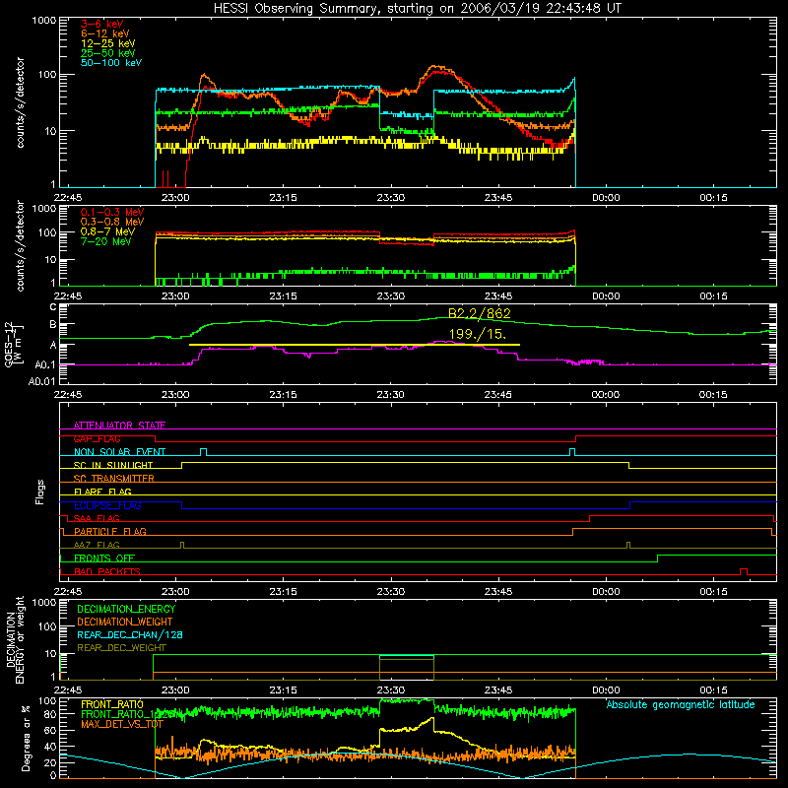This screenshot has height=788, width=788.
Task: Click counts/s/detector axis title of the MeV panel
Action: point(20,245)
